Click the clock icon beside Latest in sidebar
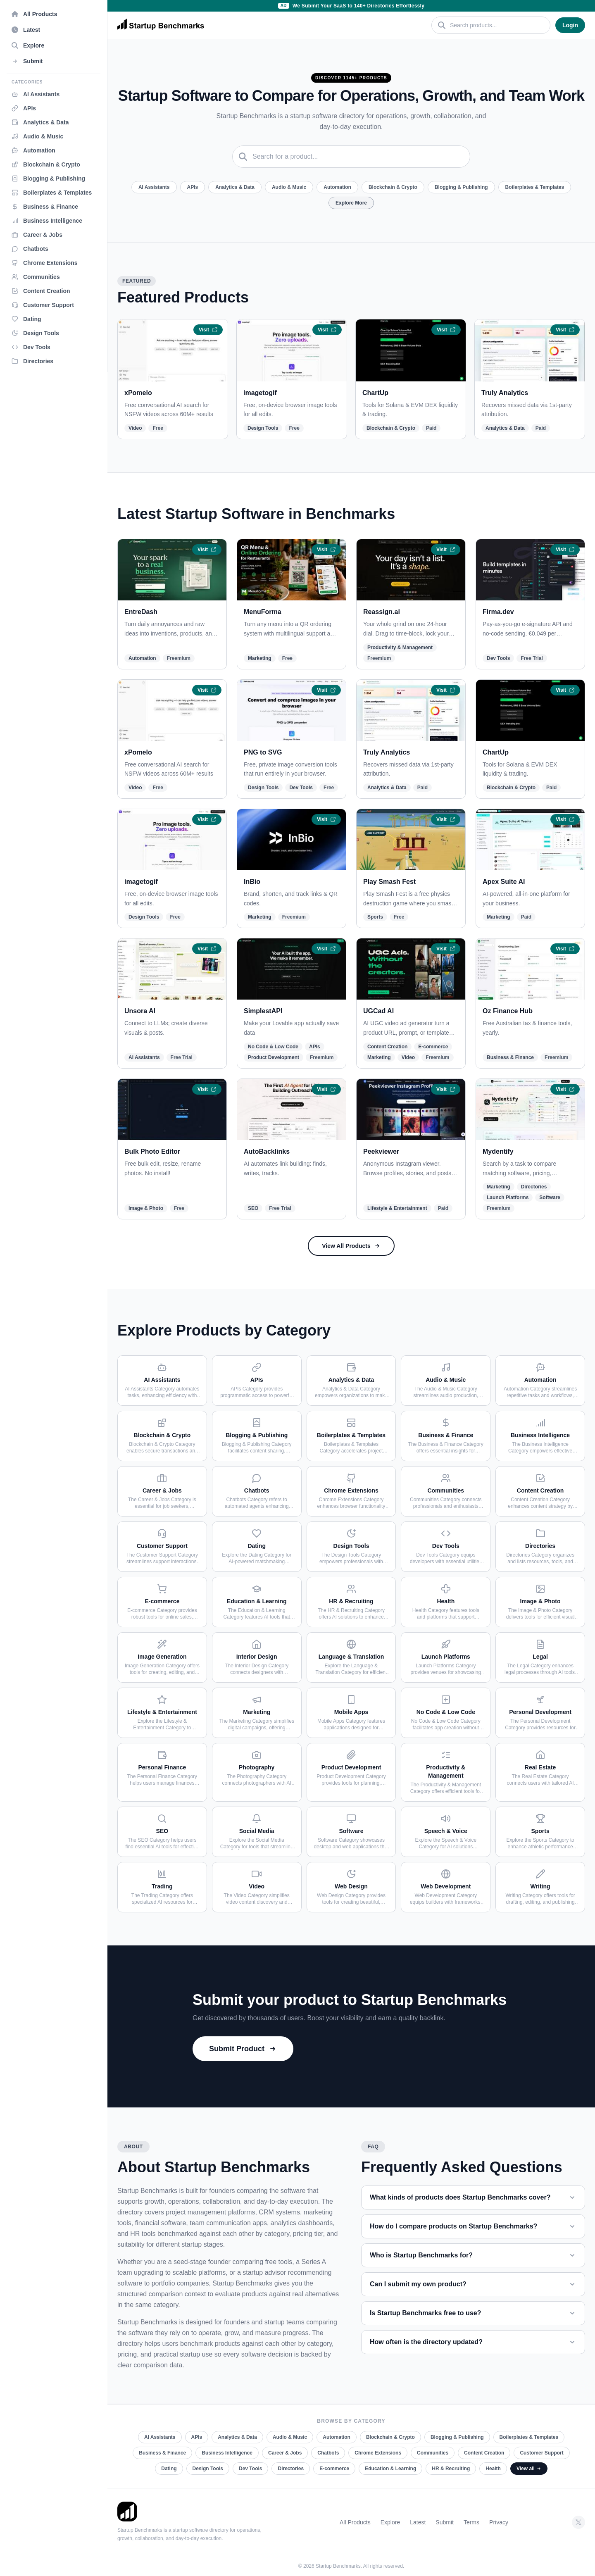Viewport: 595px width, 2576px height. click(x=14, y=30)
